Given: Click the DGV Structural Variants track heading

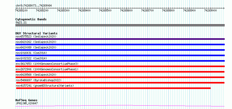Looking at the screenshot, I should click(36, 33).
